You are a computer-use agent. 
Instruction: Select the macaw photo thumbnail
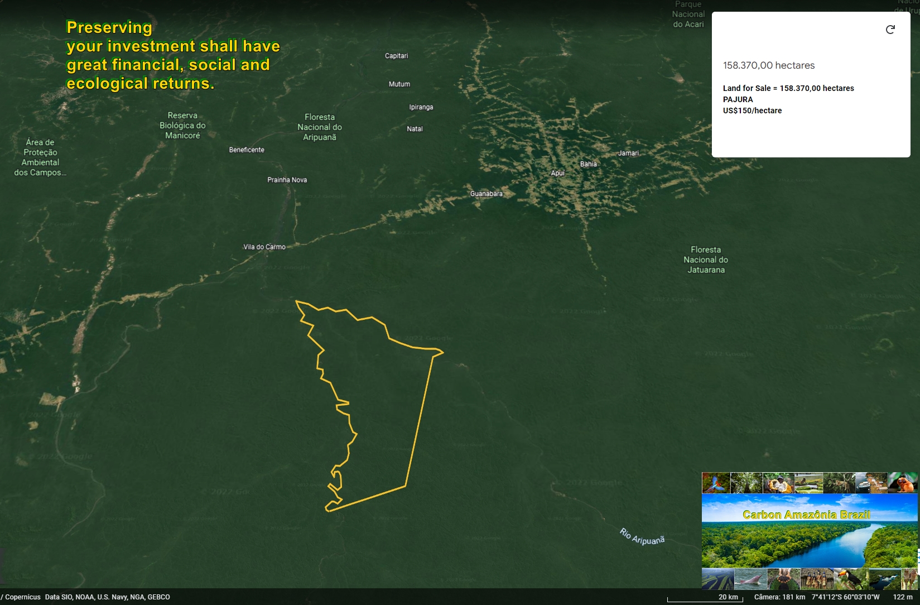click(716, 483)
